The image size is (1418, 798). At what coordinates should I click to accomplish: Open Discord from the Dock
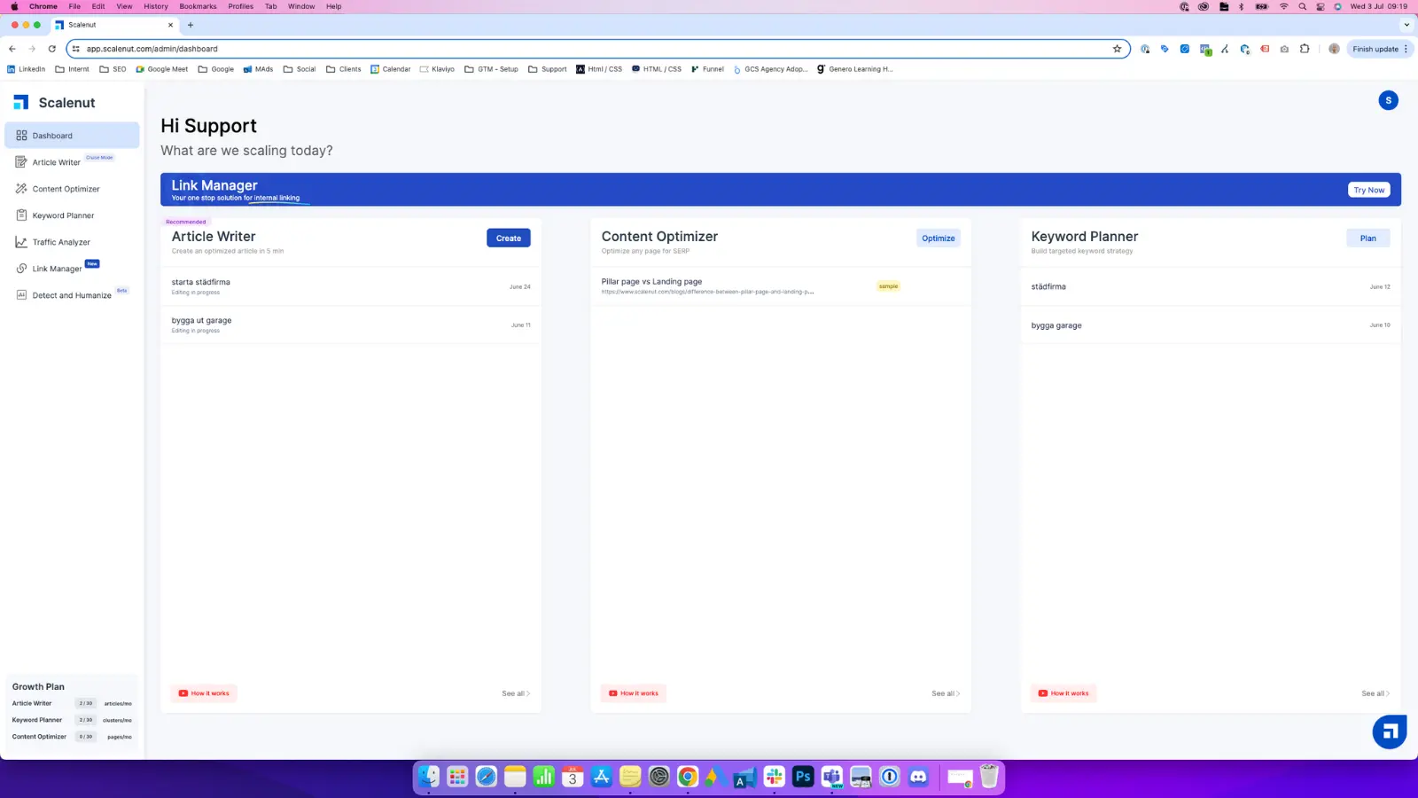[918, 778]
